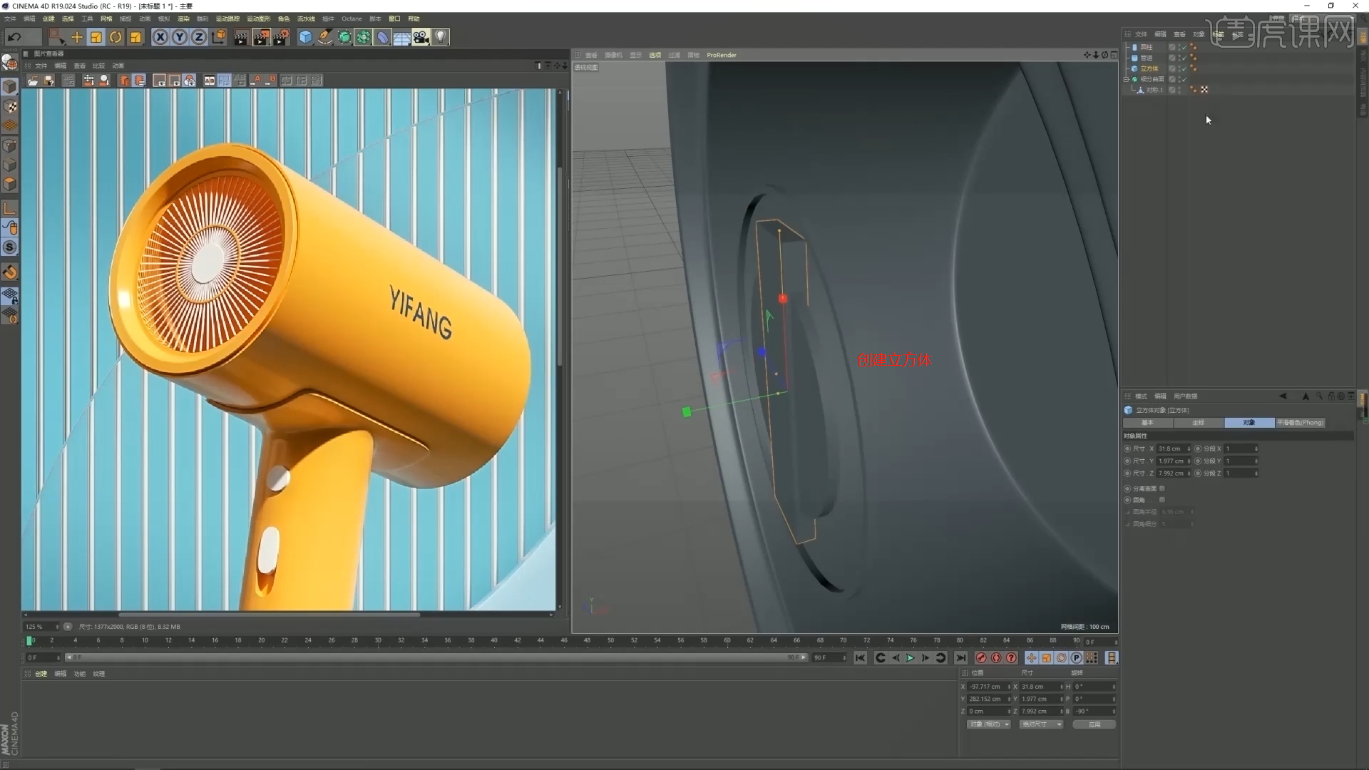Screen dimensions: 1369x770
Task: Click frame 40 on timeline ruler
Action: coord(494,640)
